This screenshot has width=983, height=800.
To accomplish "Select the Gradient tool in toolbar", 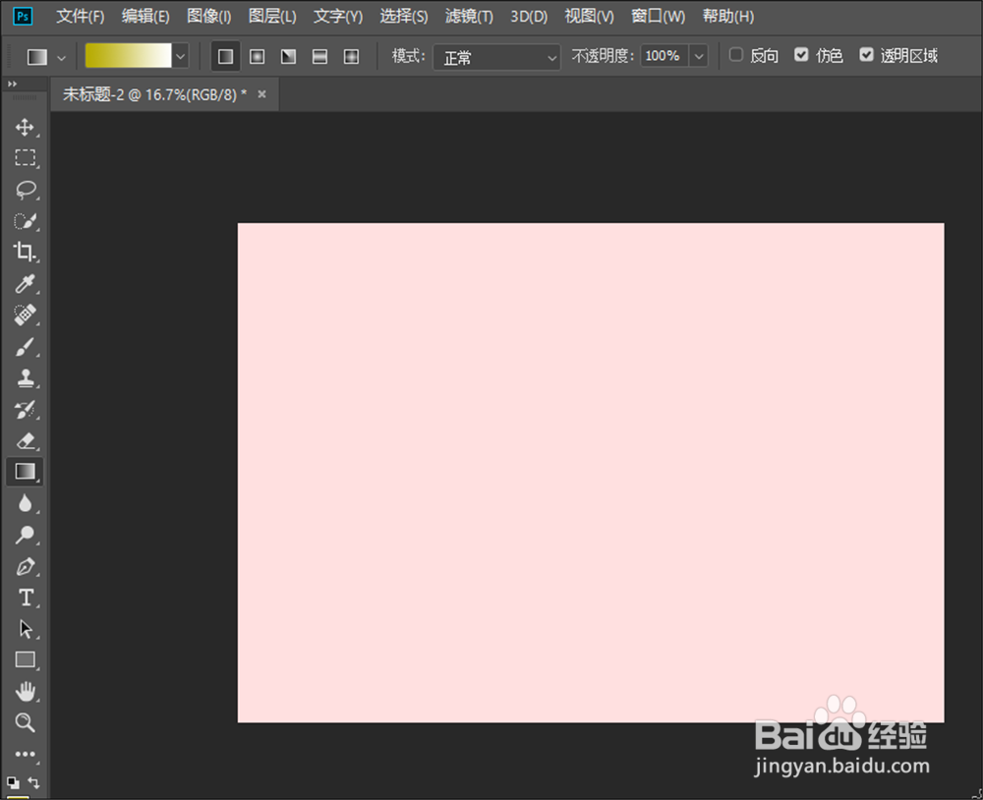I will click(26, 472).
